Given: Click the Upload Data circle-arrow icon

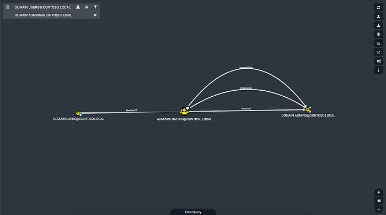Looking at the screenshot, I should click(x=378, y=34).
